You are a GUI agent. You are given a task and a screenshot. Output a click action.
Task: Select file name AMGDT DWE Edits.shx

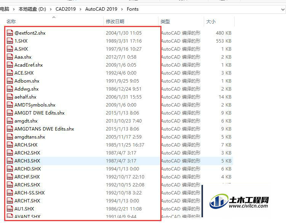pyautogui.click(x=40, y=113)
